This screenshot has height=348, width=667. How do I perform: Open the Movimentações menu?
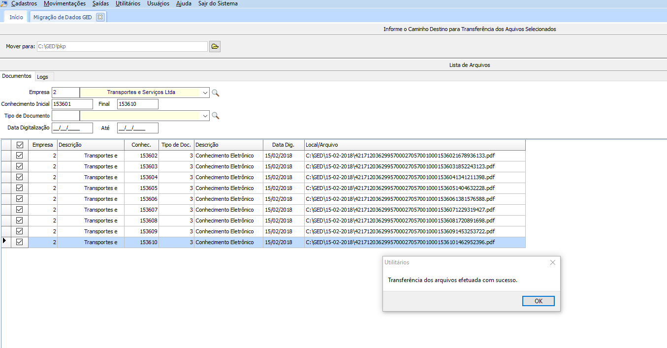(x=64, y=3)
